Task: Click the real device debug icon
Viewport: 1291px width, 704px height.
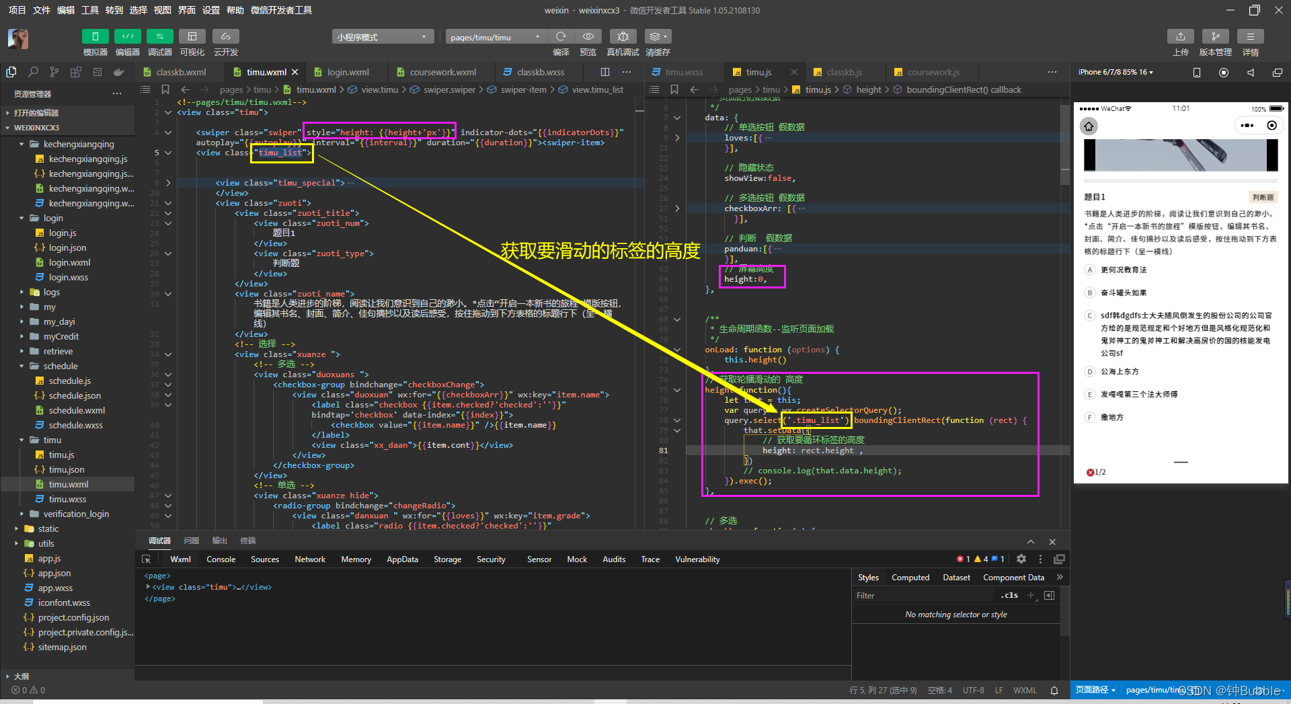Action: point(623,36)
